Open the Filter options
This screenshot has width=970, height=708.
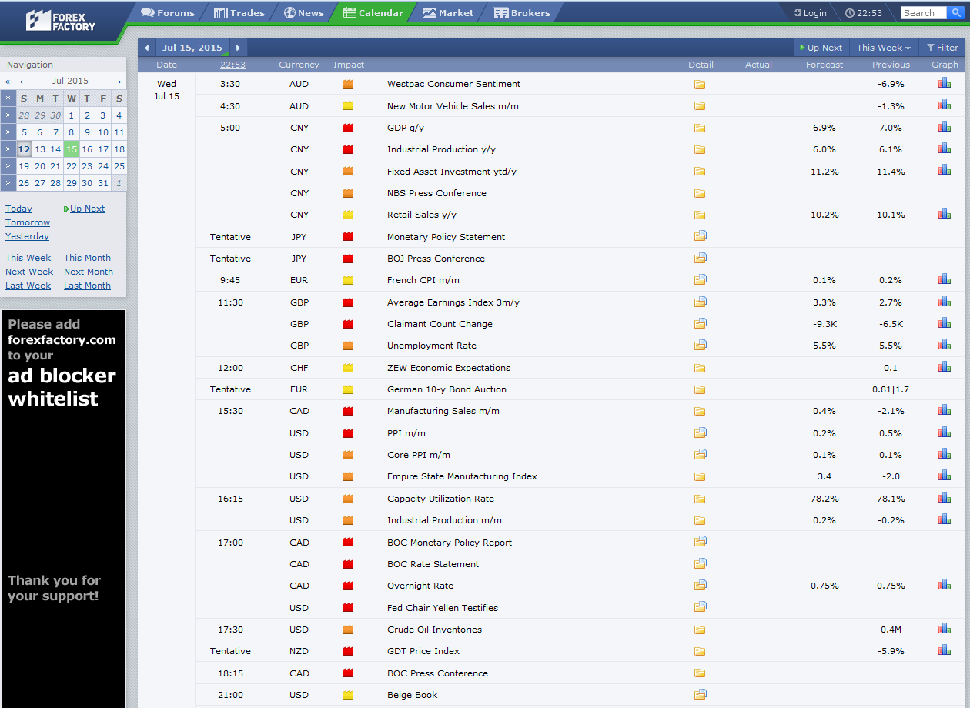pos(942,48)
